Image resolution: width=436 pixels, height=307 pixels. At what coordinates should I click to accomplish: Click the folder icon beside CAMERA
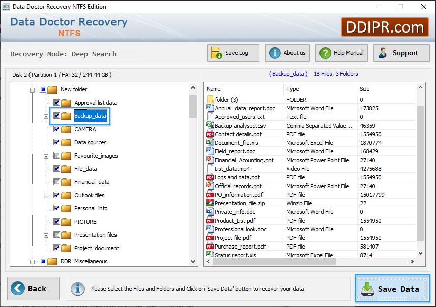tap(66, 129)
